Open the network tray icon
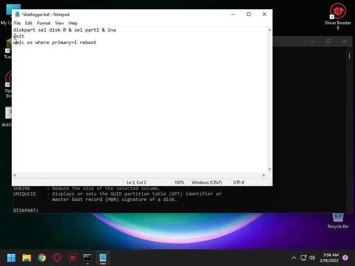The width and height of the screenshot is (355, 266). click(303, 258)
